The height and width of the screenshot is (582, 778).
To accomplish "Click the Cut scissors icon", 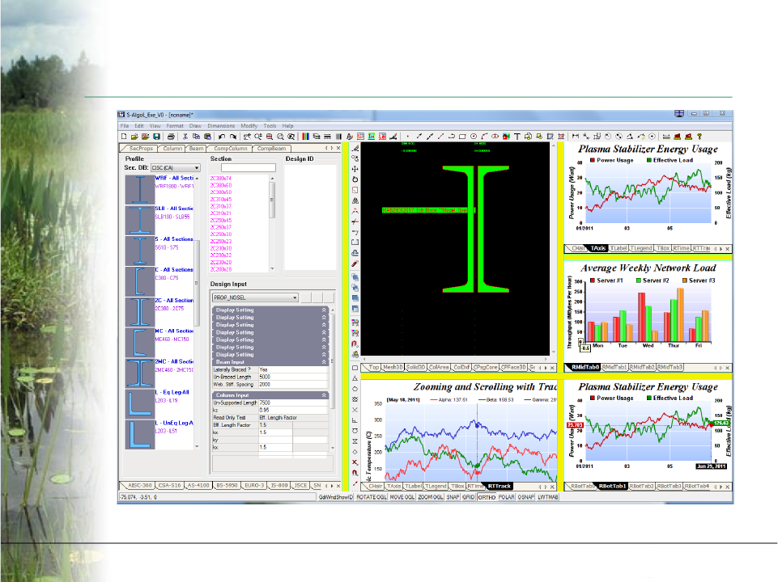I will (185, 137).
